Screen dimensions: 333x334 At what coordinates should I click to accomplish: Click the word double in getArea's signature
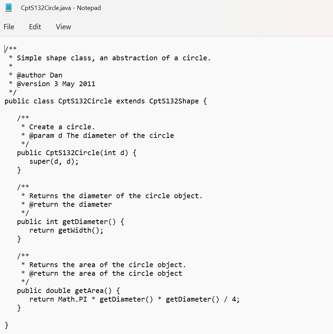58,291
